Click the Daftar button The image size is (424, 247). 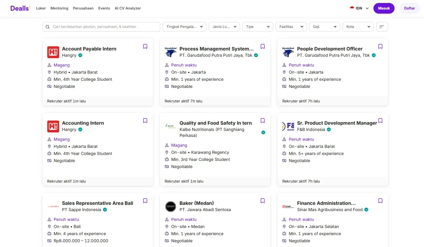[409, 8]
